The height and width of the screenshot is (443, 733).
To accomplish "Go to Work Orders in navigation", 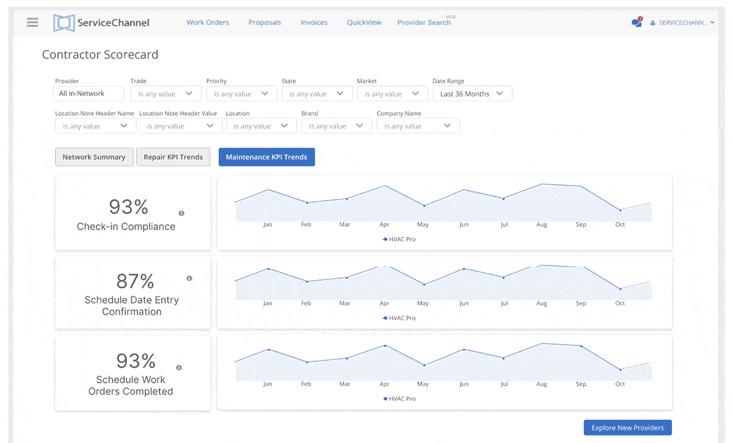I will click(208, 23).
